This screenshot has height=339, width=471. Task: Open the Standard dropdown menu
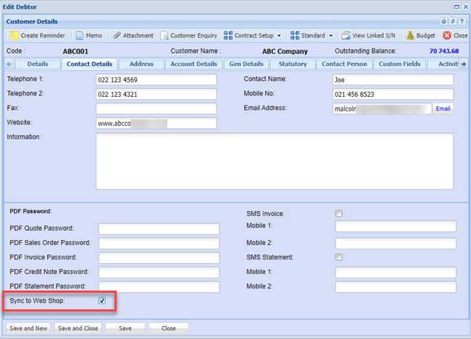[312, 35]
